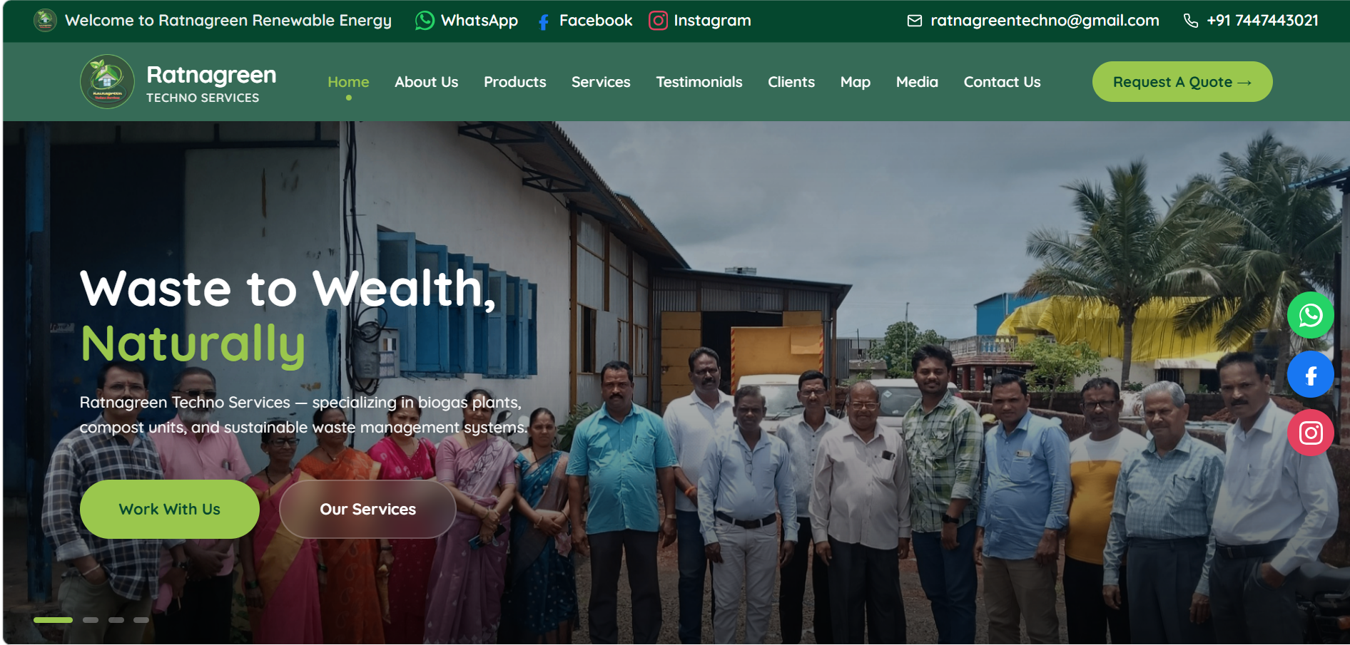Viewport: 1350px width, 645px height.
Task: Open the floating WhatsApp chat icon
Action: pyautogui.click(x=1310, y=315)
